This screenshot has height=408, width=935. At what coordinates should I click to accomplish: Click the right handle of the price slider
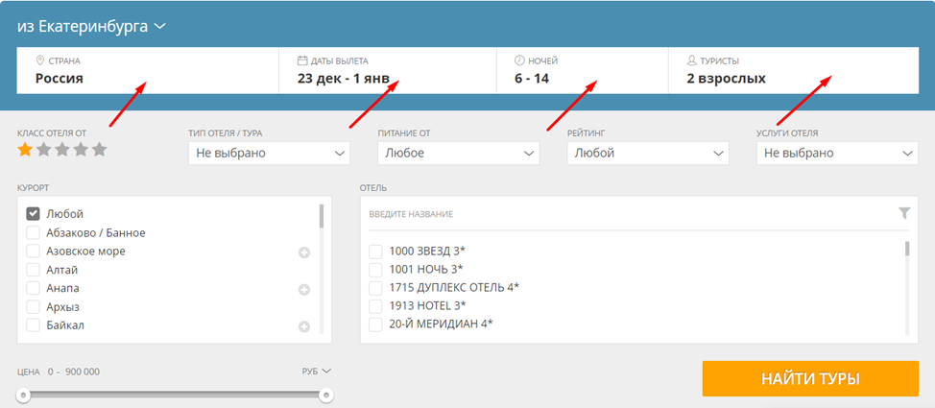(x=325, y=395)
